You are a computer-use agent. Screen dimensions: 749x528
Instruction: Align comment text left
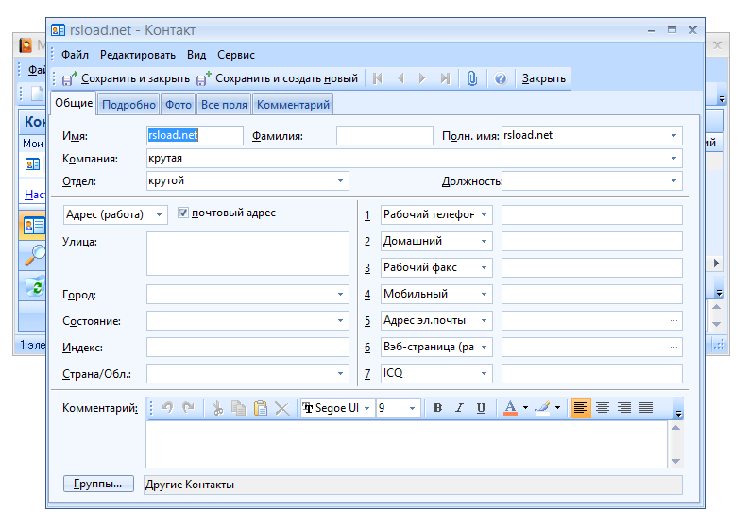pos(581,408)
